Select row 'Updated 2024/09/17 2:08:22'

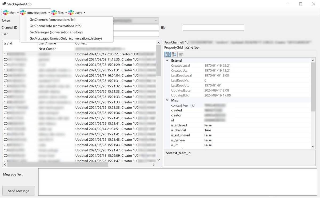tap(79, 54)
